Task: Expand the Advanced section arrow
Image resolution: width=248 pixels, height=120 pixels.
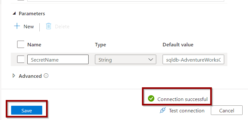Action: (14, 76)
